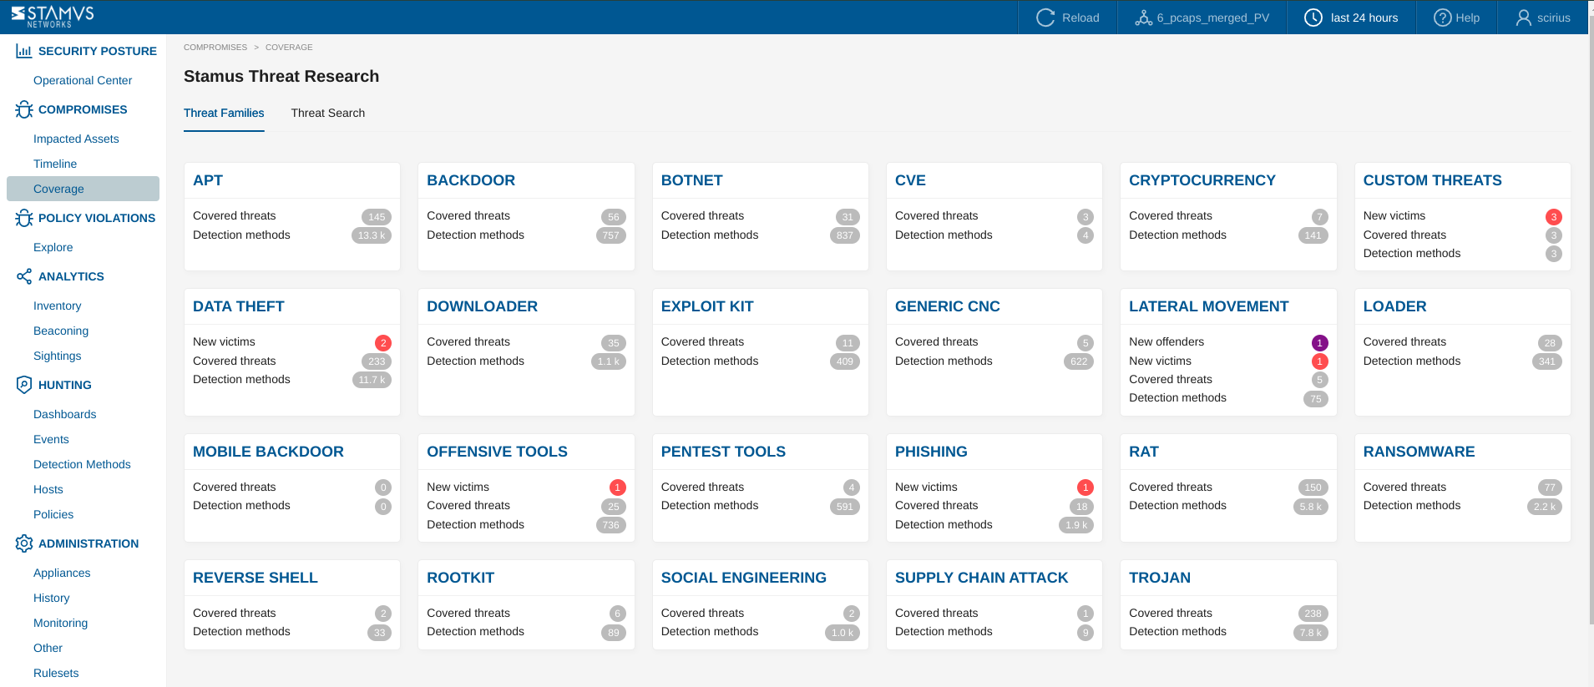
Task: Open Operational Center in the sidebar
Action: point(83,80)
